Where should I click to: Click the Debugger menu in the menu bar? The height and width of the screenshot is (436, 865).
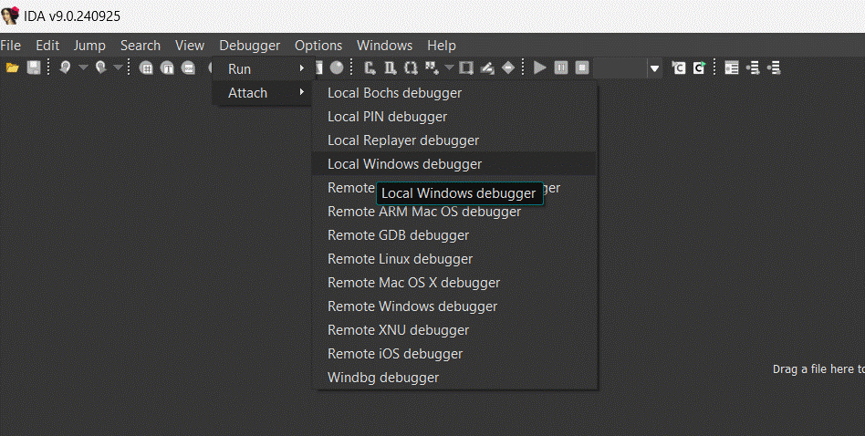pyautogui.click(x=249, y=46)
